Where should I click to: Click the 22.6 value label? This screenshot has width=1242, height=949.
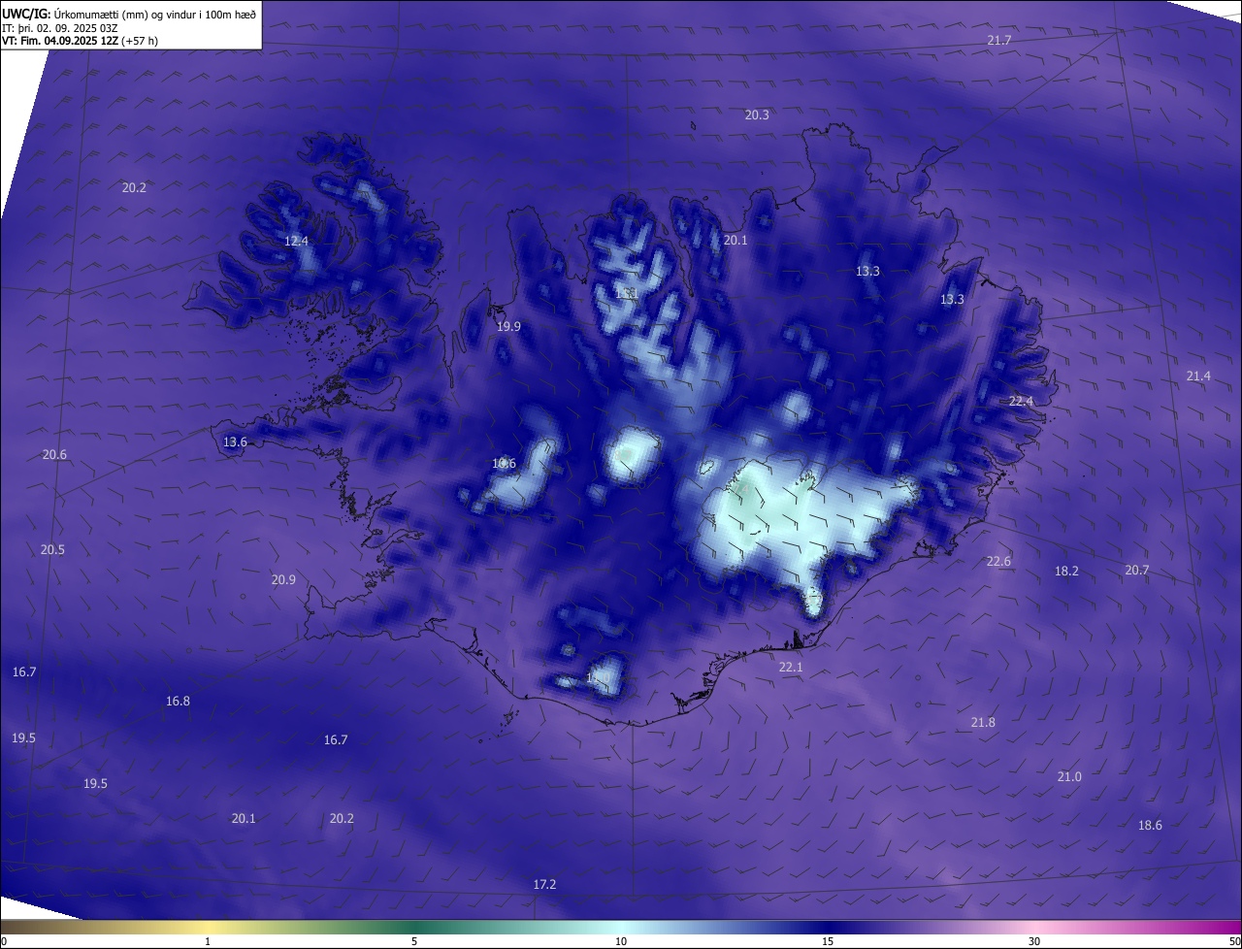click(x=998, y=561)
